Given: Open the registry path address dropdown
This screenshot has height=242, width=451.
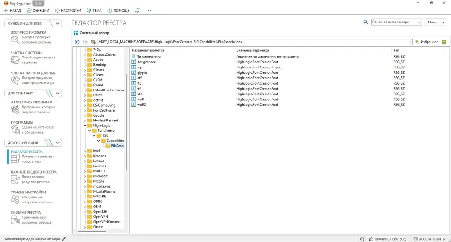Looking at the screenshot, I should point(410,42).
